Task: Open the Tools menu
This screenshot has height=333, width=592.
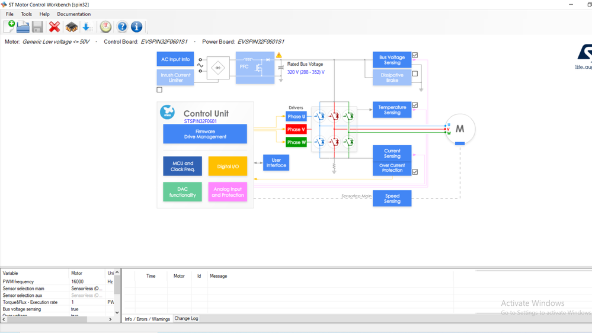Action: tap(27, 14)
